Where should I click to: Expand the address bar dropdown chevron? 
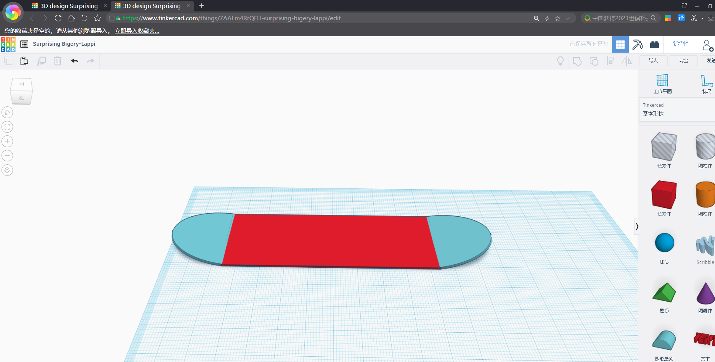[568, 18]
